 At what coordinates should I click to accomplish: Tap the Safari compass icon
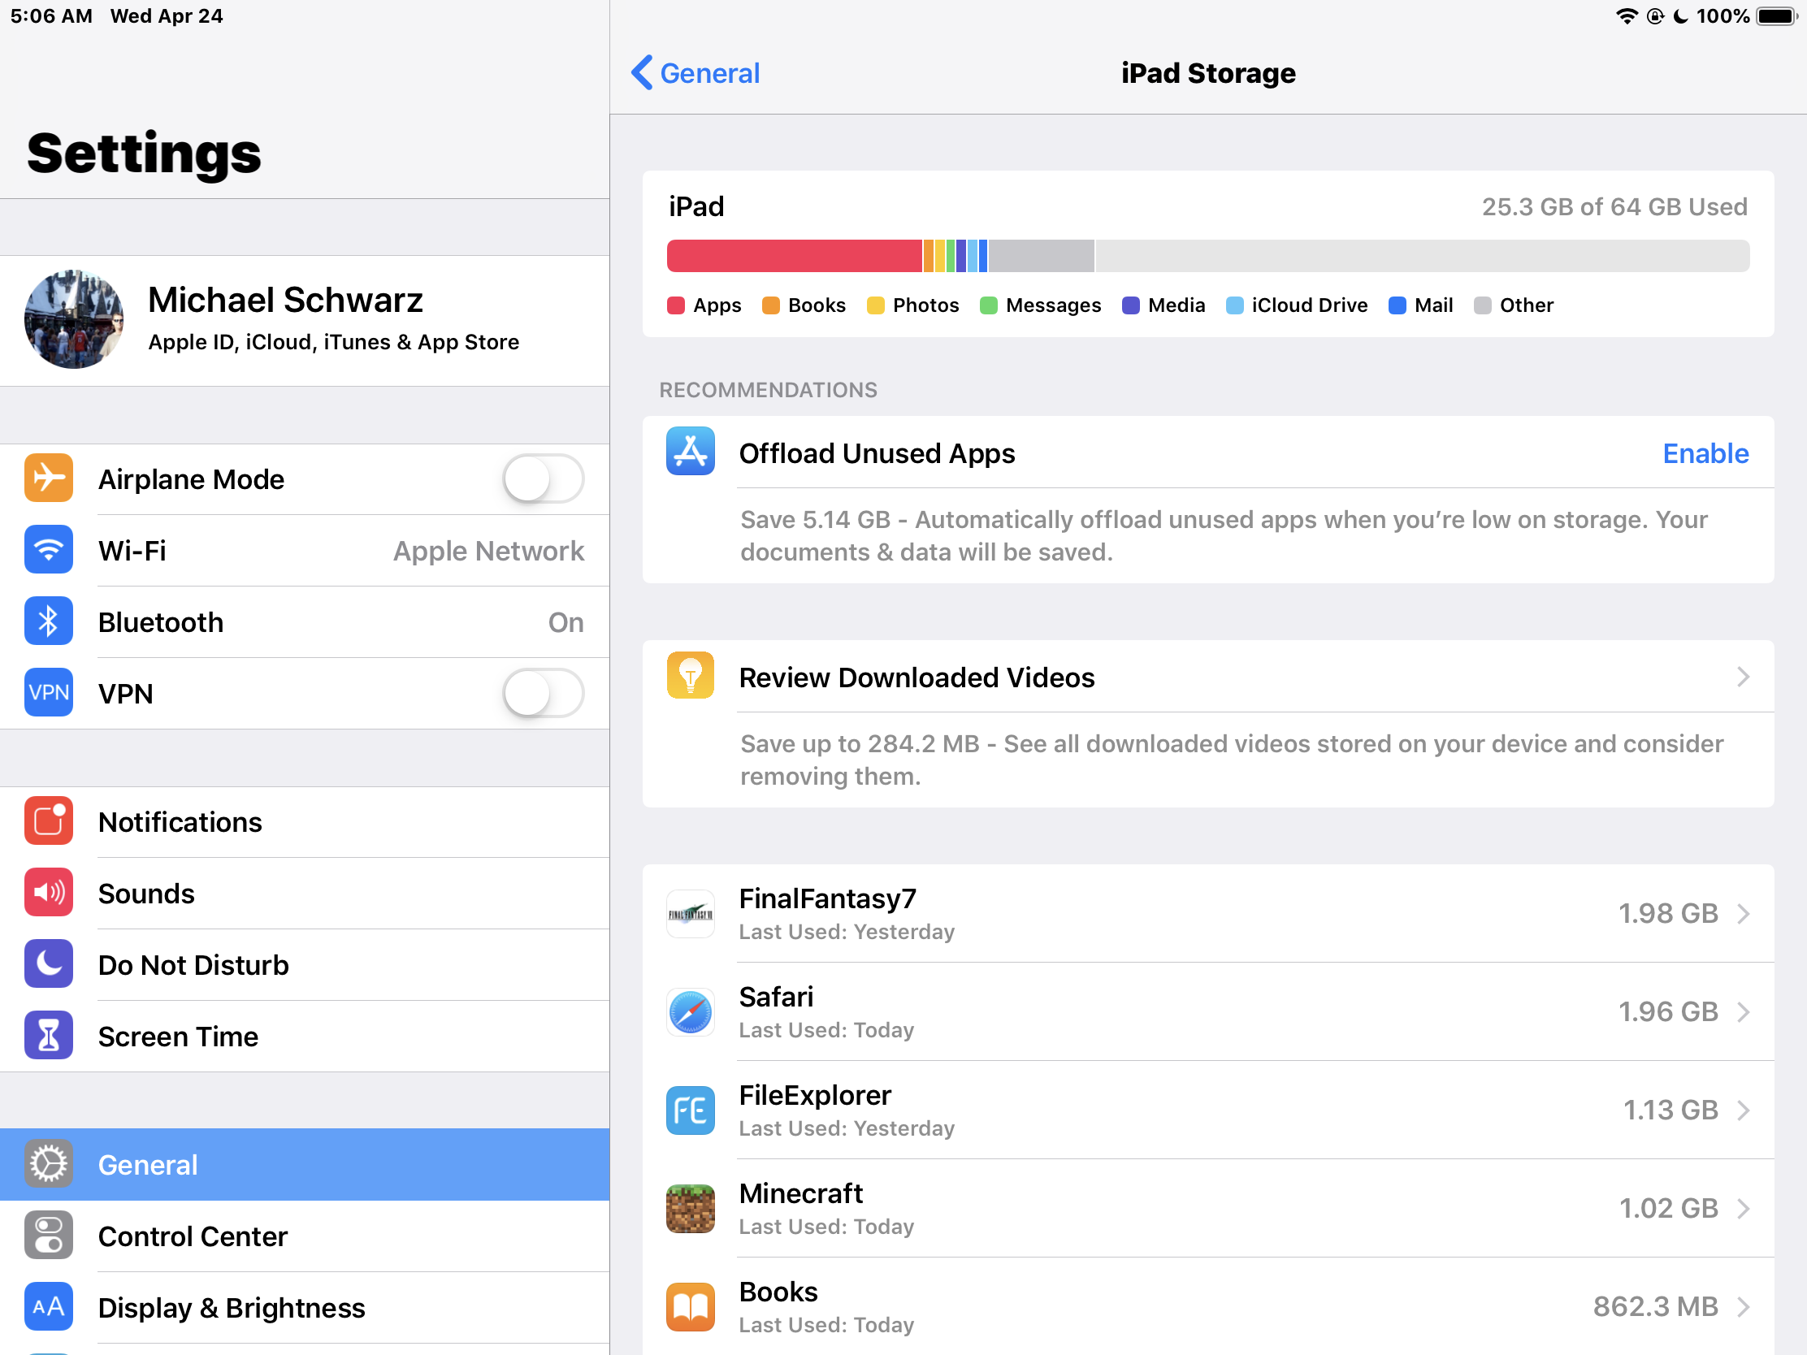click(x=691, y=1012)
